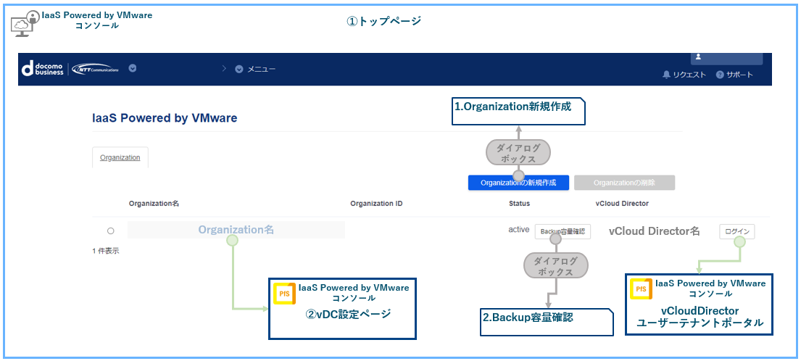Click the 1 件表示 count text
801x361 pixels.
[106, 251]
